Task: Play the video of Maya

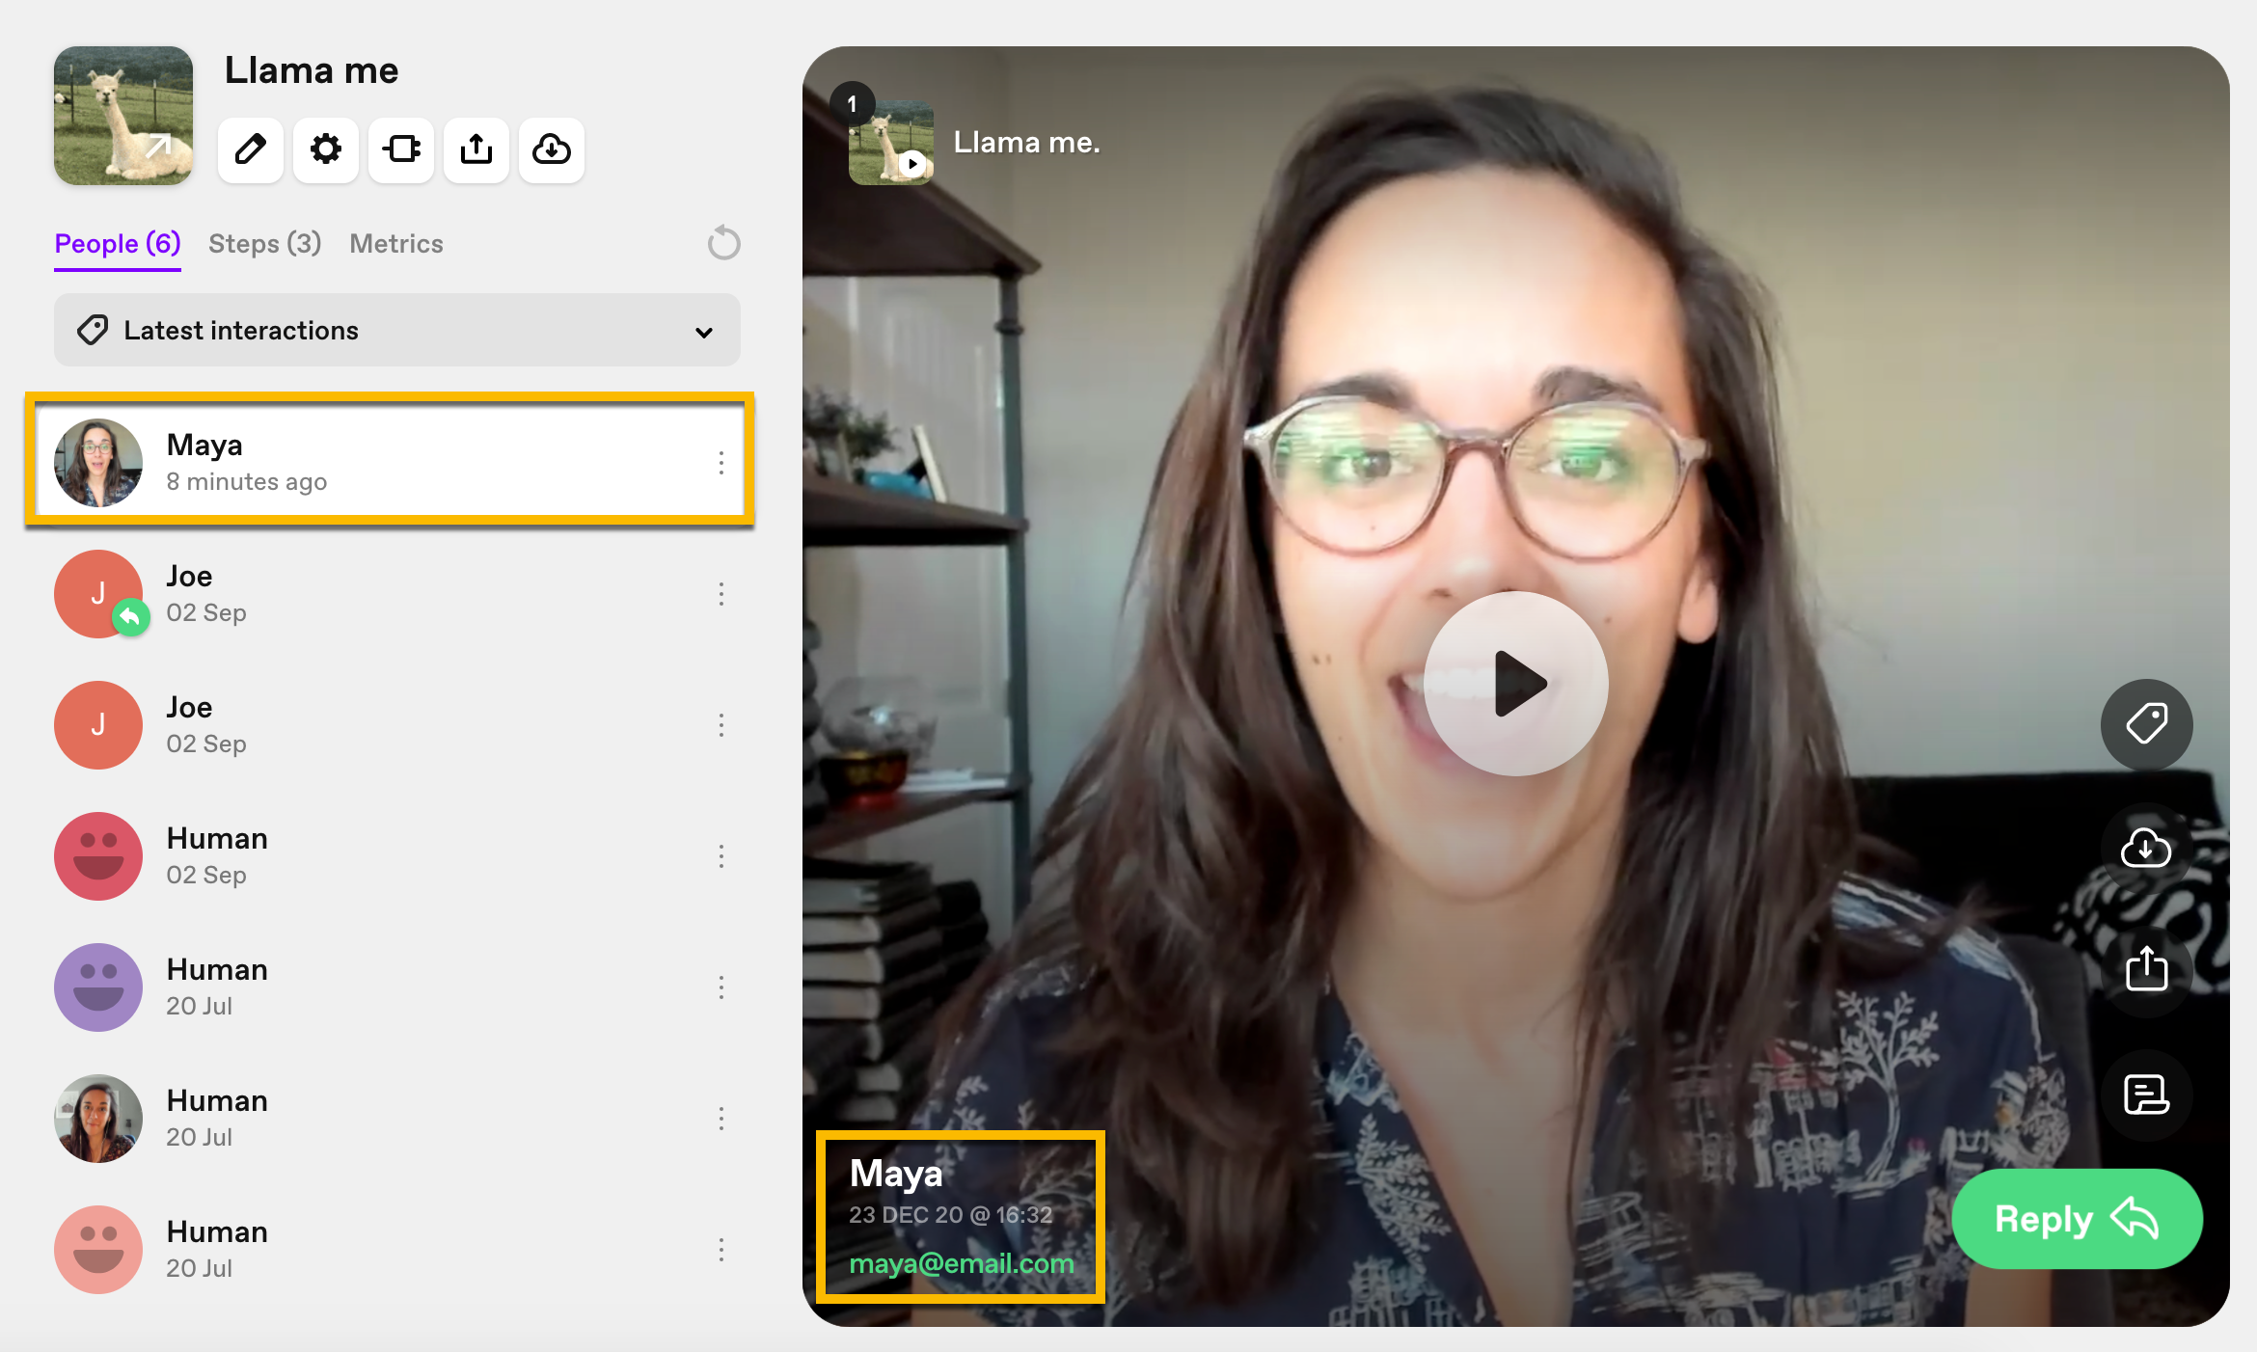Action: (1515, 684)
